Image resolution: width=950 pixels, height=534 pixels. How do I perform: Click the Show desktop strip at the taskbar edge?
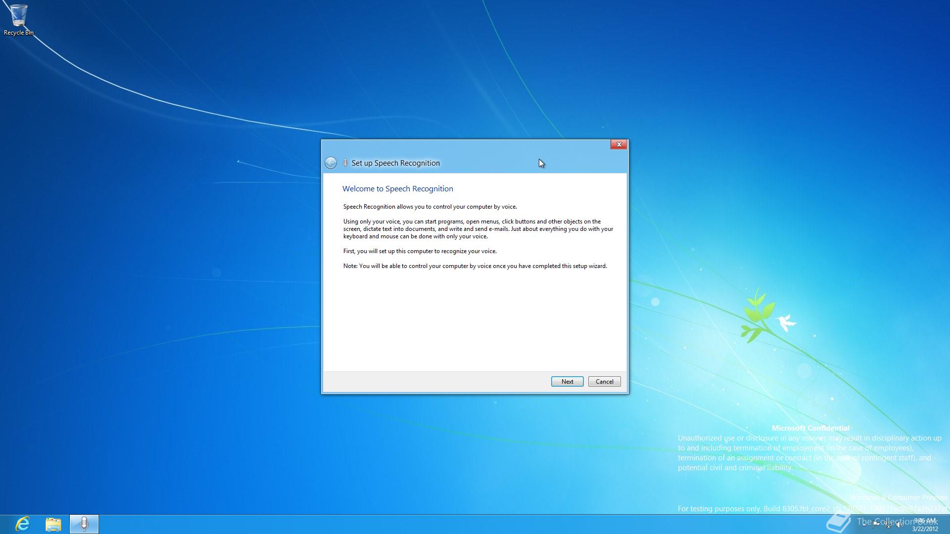tap(948, 525)
